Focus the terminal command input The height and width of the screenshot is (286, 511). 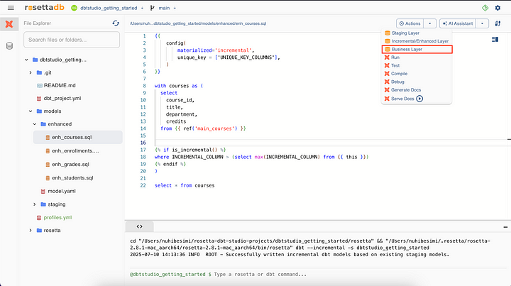(259, 274)
